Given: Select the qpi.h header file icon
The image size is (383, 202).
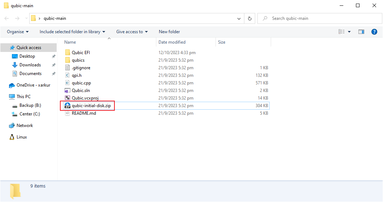Looking at the screenshot, I should (x=68, y=75).
